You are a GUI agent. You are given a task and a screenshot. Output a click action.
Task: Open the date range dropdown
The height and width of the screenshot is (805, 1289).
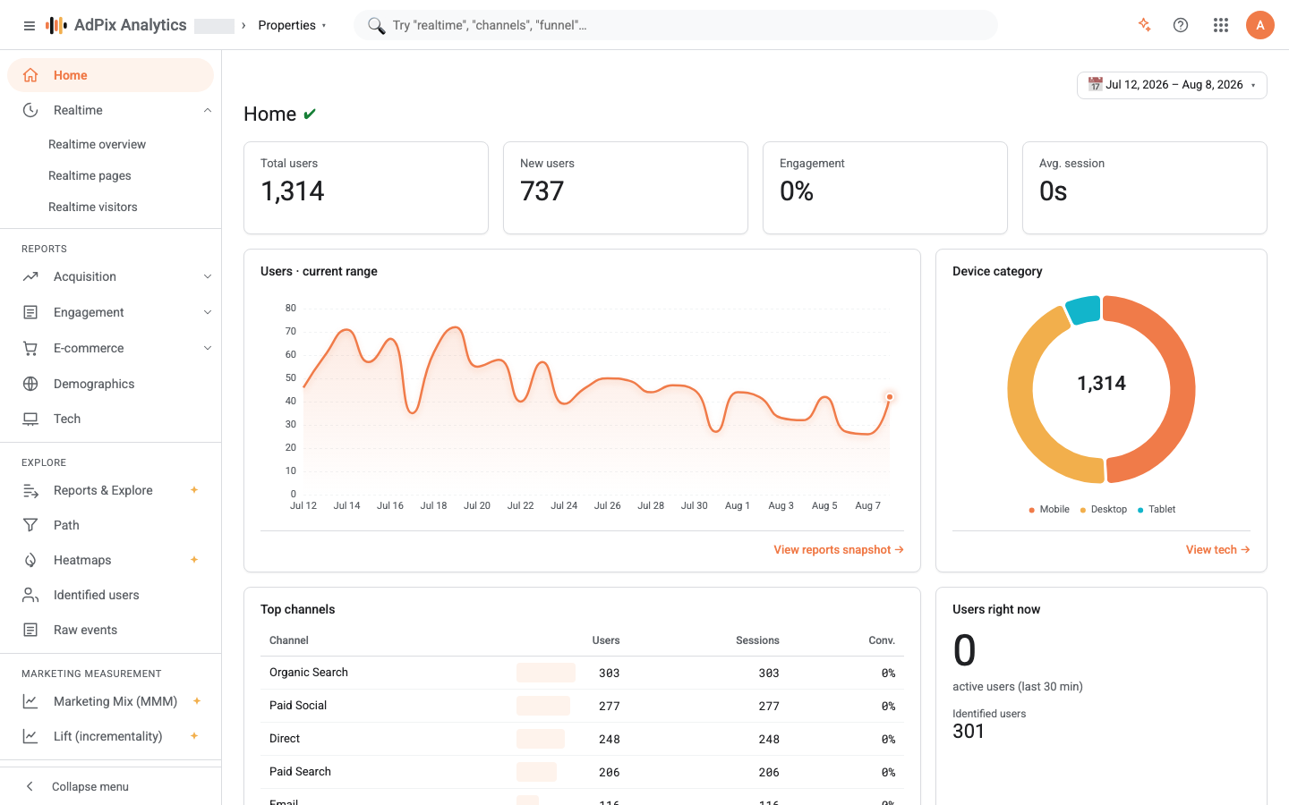(x=1172, y=85)
